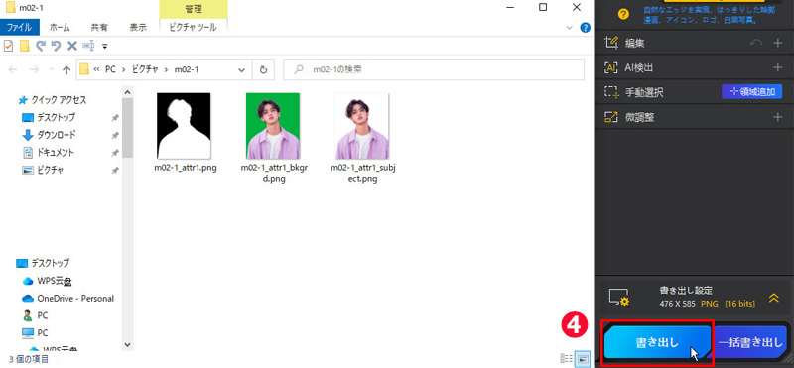Screen dimensions: 794x368
Task: Click the Properties quick access icon in Explorer
Action: coord(8,46)
